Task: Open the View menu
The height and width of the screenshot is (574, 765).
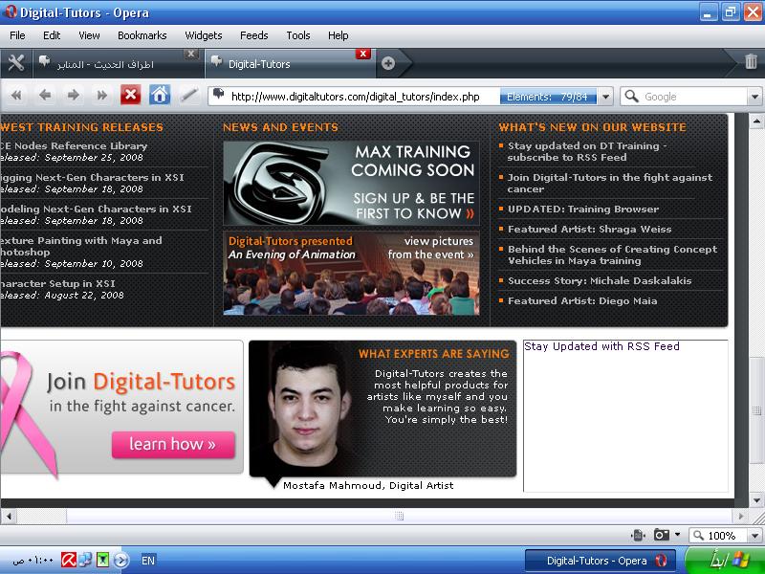Action: pos(89,35)
